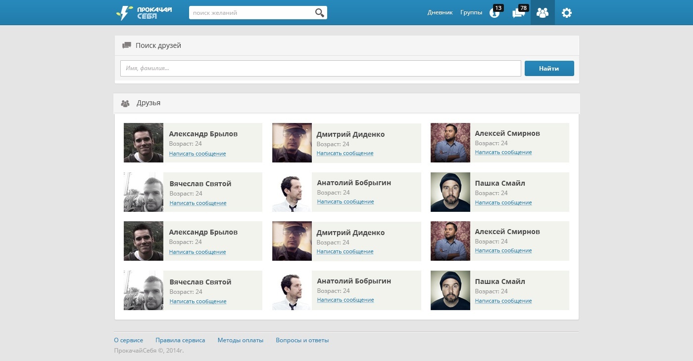Click the ПрокачайСебя logo

[144, 13]
